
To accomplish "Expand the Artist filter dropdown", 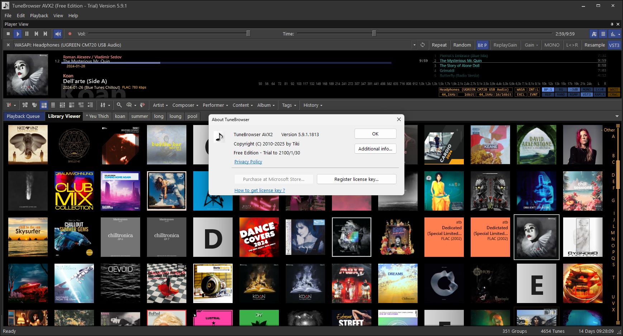I will click(x=160, y=105).
